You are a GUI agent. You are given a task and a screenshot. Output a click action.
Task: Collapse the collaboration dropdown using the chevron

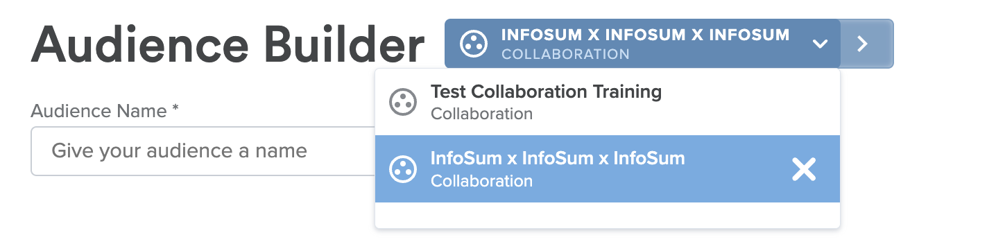tap(820, 44)
